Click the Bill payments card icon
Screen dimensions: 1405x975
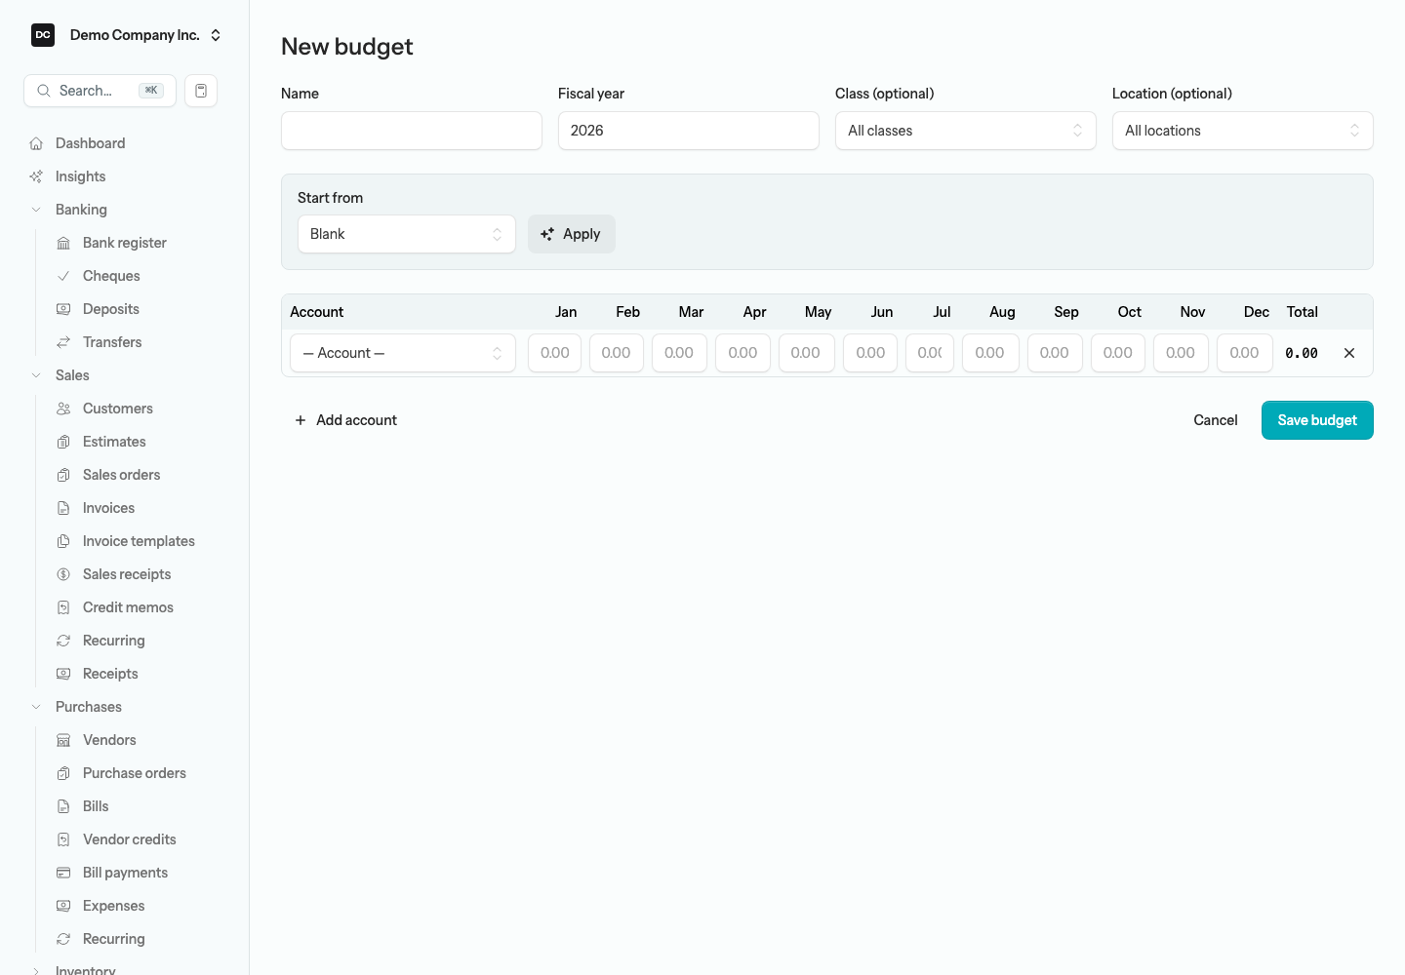tap(63, 873)
